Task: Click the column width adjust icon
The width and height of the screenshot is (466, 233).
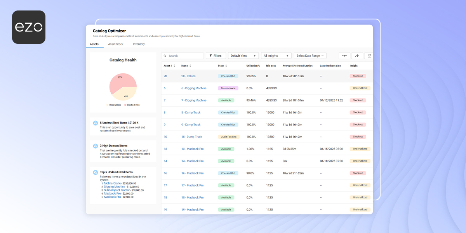Action: tap(344, 56)
